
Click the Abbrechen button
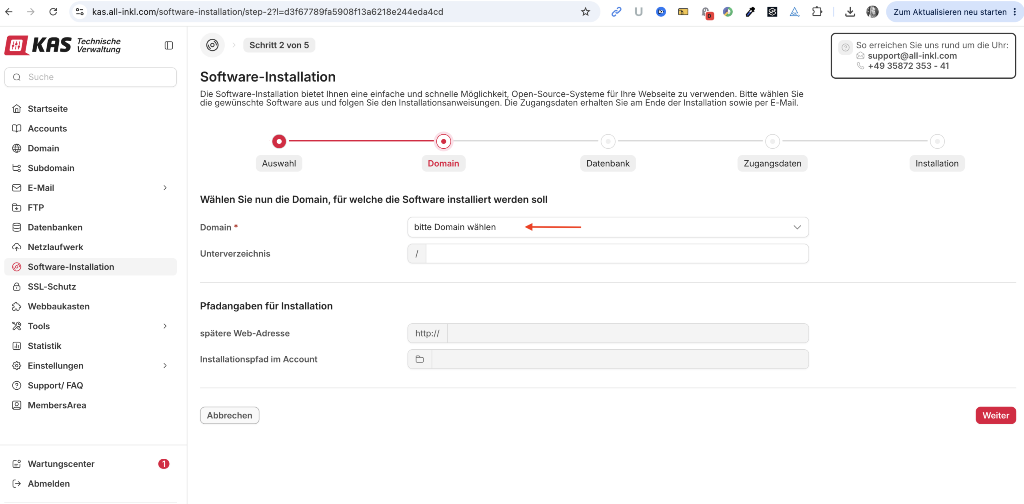(x=230, y=415)
